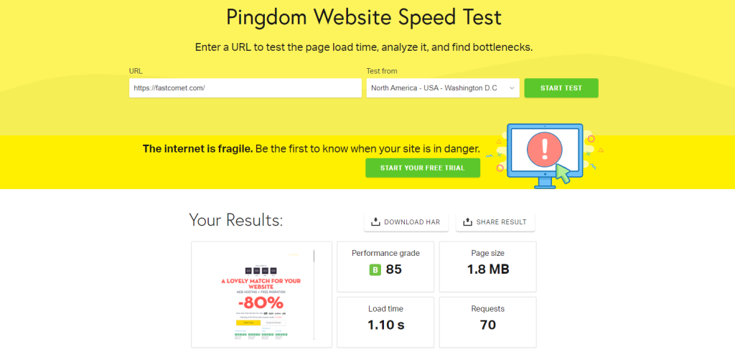Screen dimensions: 735x354
Task: Click the share icon beside SHARE RESULT
Action: pyautogui.click(x=467, y=222)
